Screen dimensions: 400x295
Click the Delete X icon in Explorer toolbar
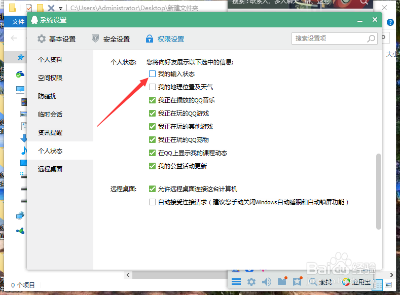[x=51, y=8]
